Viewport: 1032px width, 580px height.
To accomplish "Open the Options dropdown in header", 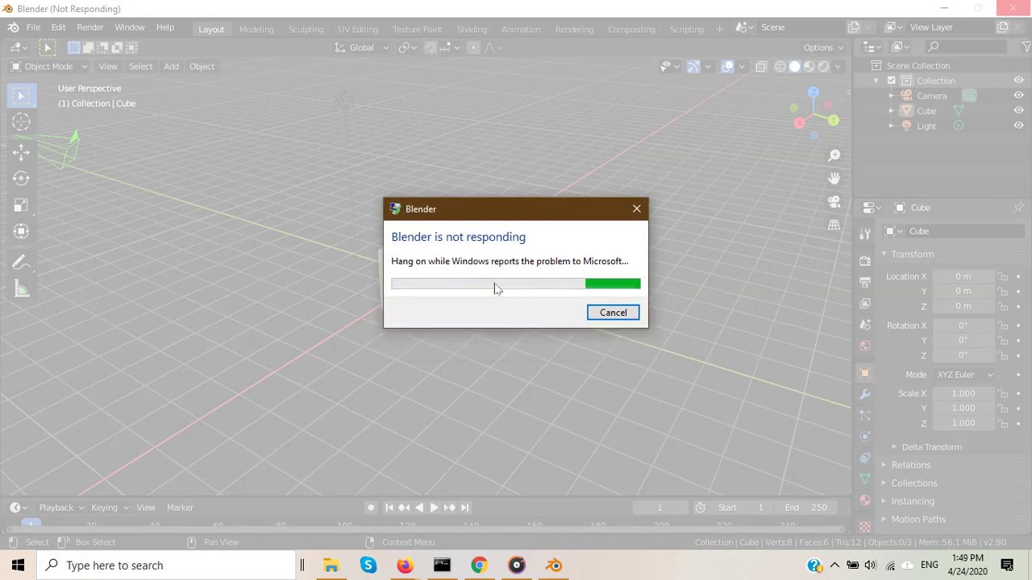I will pos(823,48).
